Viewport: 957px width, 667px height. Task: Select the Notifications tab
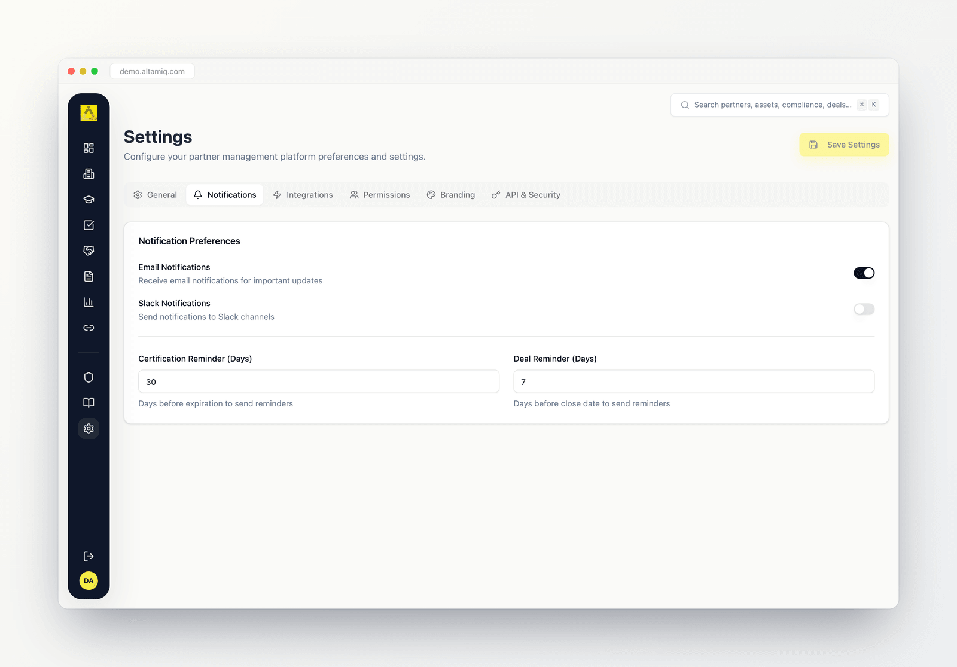click(x=224, y=195)
